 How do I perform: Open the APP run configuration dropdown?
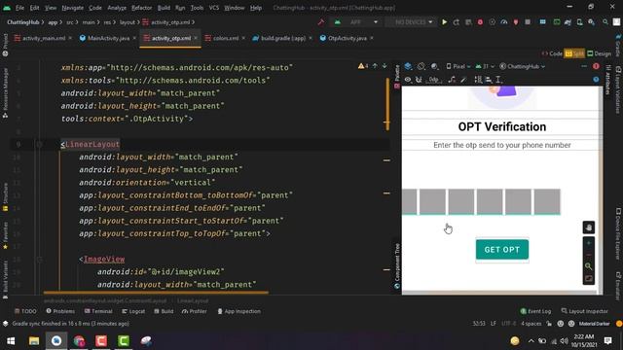tap(356, 22)
